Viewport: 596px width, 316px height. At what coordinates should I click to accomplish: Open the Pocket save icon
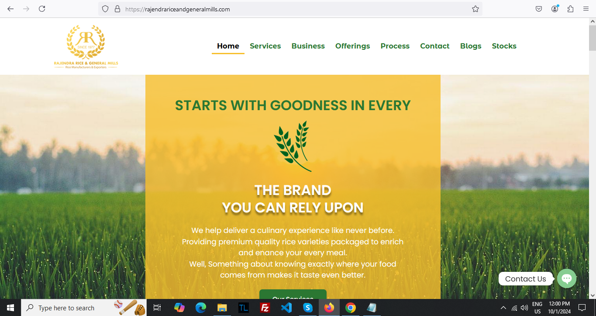tap(539, 9)
